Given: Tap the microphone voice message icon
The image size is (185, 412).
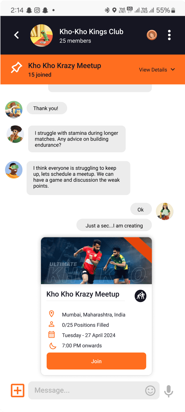Looking at the screenshot, I should pyautogui.click(x=169, y=391).
